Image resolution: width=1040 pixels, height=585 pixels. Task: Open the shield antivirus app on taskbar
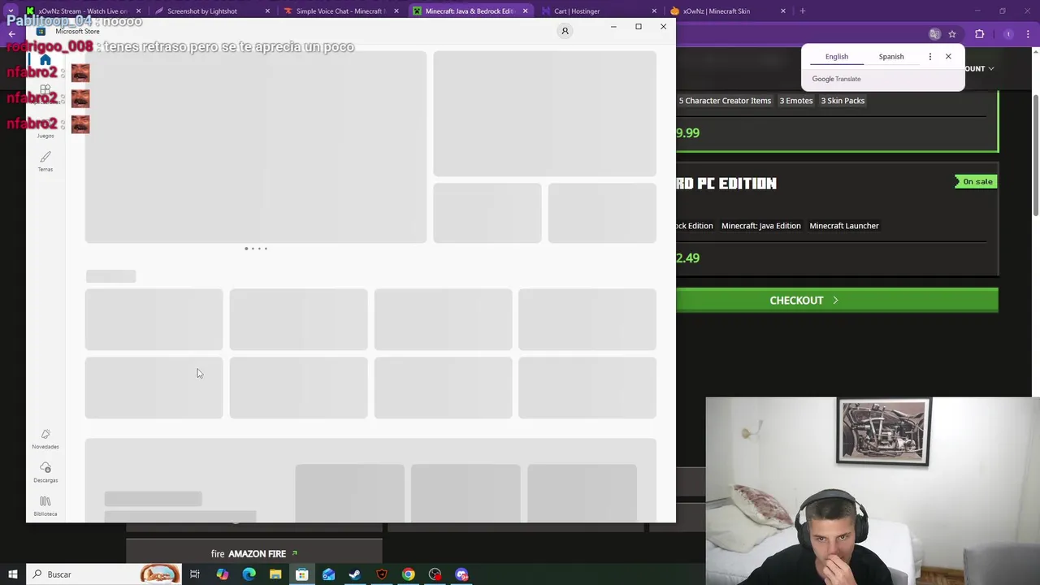pos(382,574)
